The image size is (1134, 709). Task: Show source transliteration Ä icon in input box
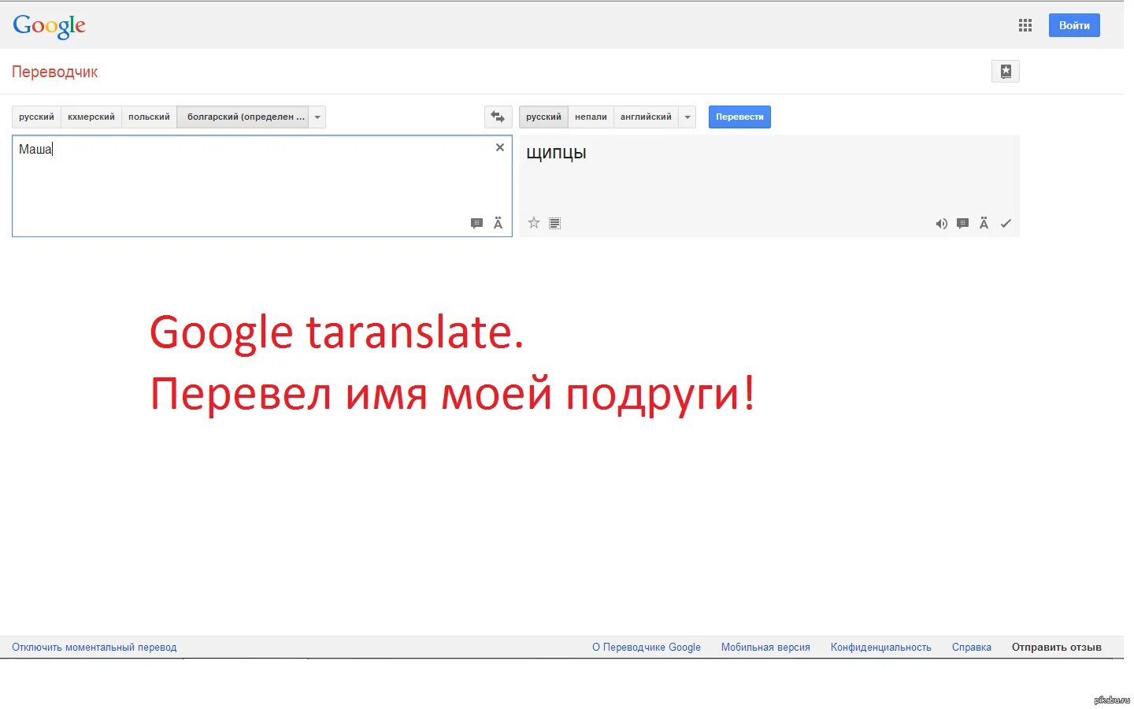[498, 224]
